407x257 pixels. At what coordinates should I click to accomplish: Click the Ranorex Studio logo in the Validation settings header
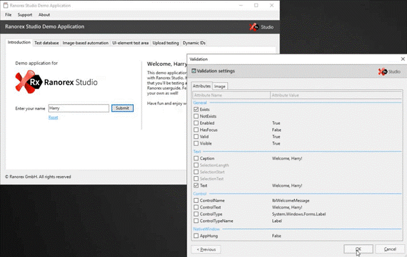click(389, 71)
